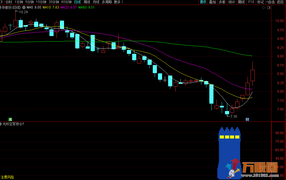The width and height of the screenshot is (286, 180).
Task: Switch to 日线 daily chart
Action: 77,2
